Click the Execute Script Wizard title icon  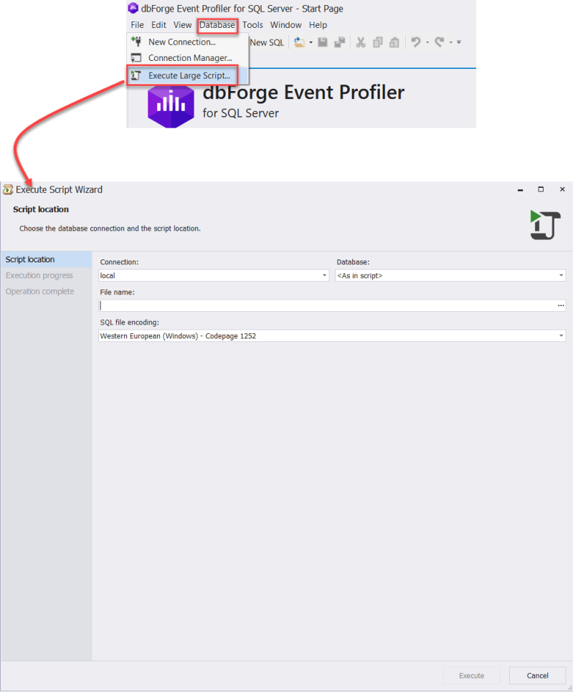[7, 190]
